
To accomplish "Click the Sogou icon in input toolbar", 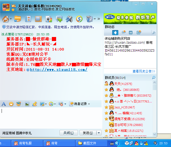I will pos(51,104).
